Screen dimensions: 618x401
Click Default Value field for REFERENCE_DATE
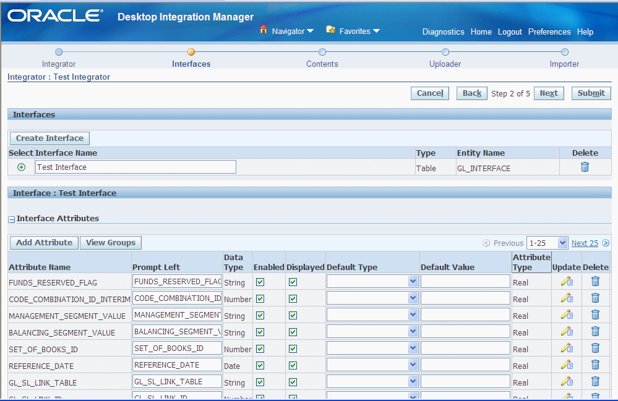click(x=465, y=365)
